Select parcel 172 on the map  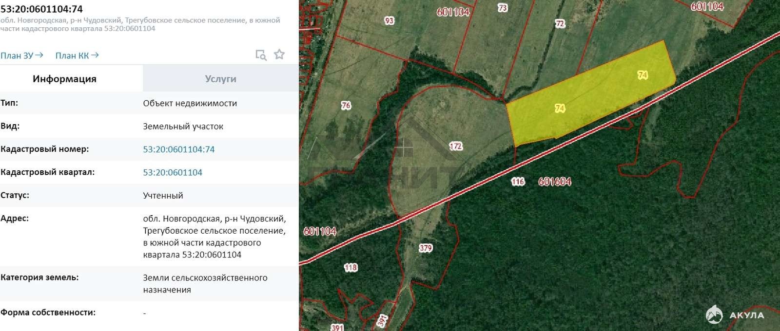[x=456, y=146]
